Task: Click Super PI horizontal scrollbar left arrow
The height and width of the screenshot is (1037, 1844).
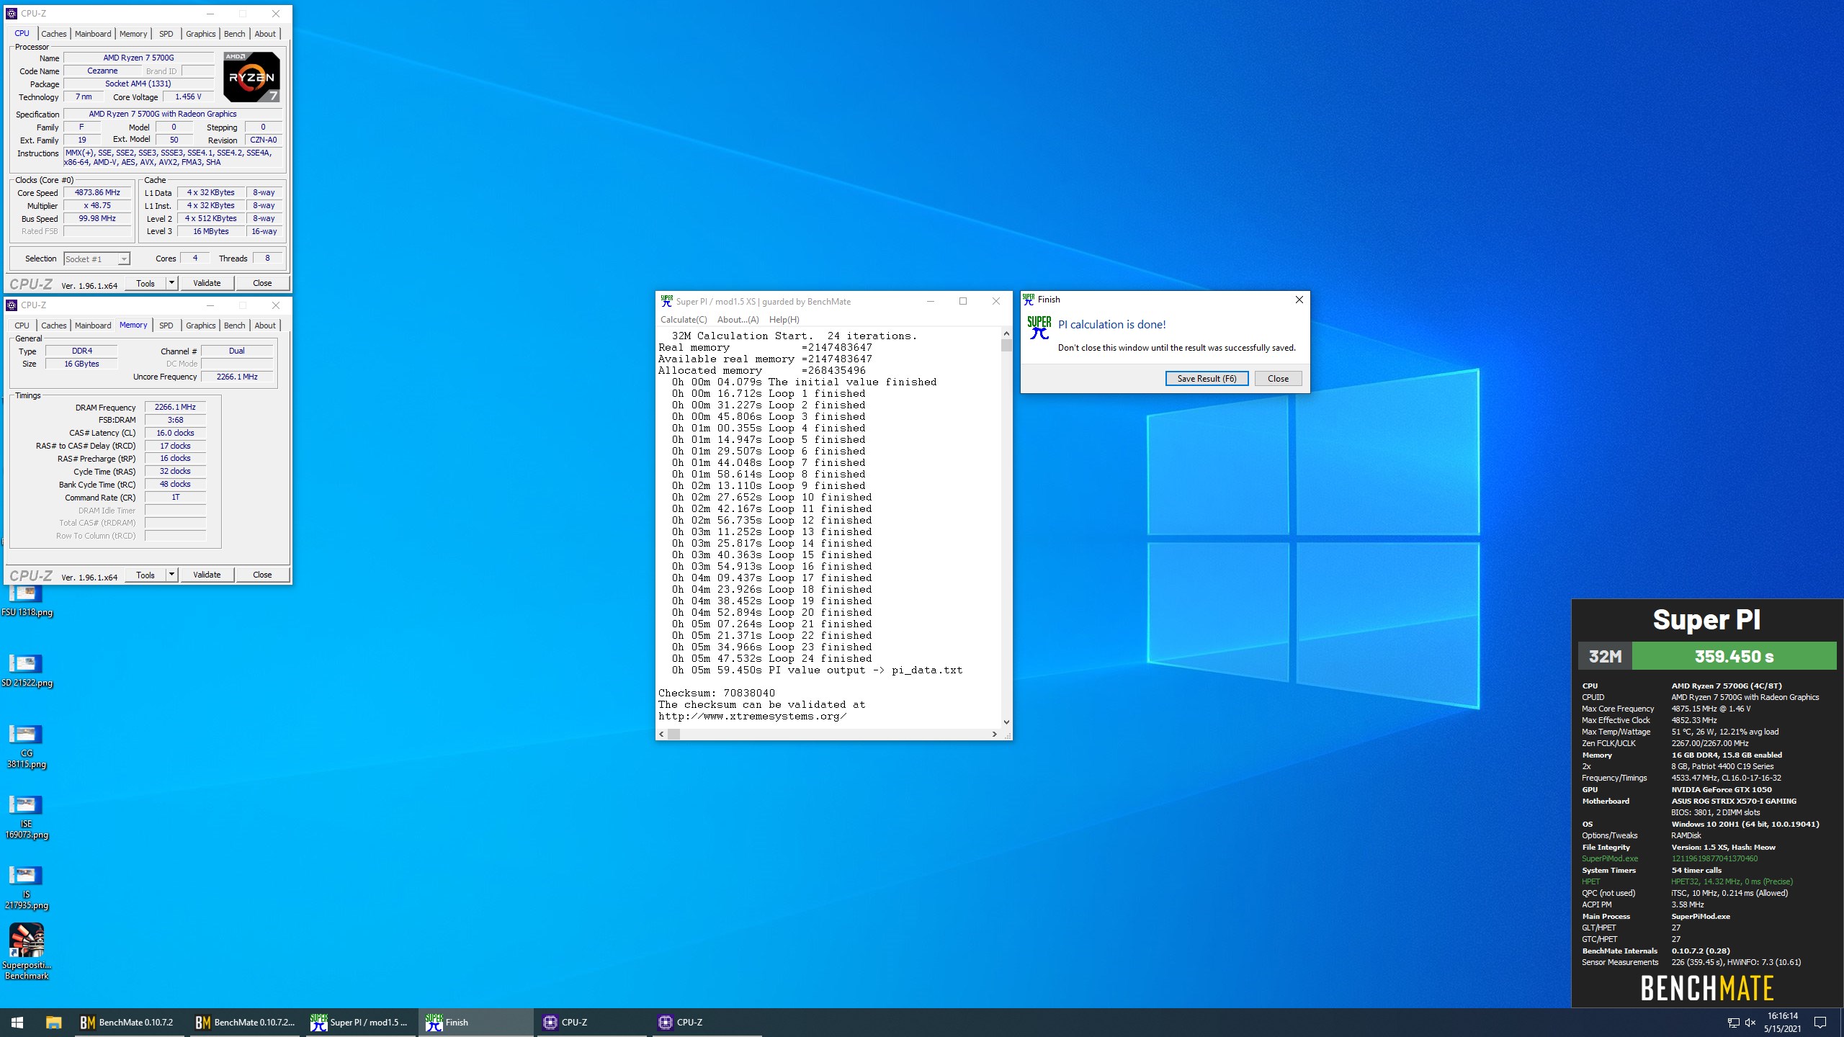Action: click(x=661, y=734)
